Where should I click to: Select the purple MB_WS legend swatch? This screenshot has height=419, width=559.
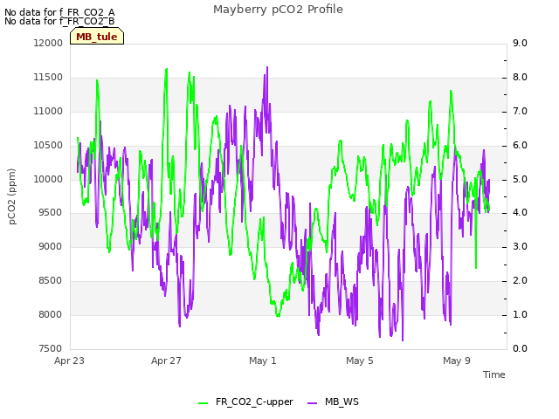pyautogui.click(x=312, y=402)
